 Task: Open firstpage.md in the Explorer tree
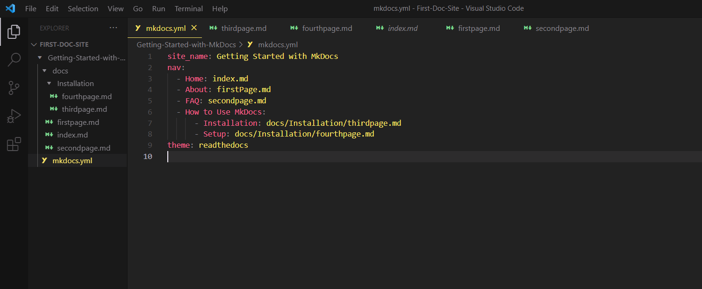pos(77,122)
